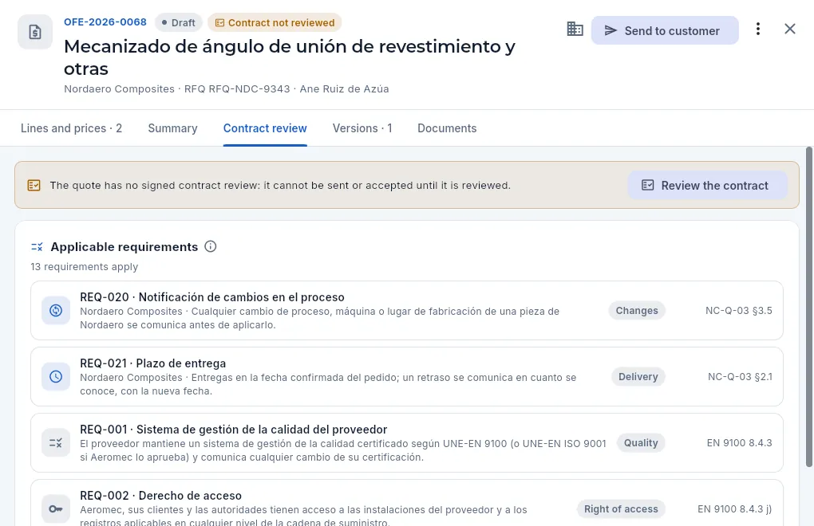Viewport: 814px width, 526px height.
Task: Click the REQ-002 key icon
Action: click(x=56, y=509)
